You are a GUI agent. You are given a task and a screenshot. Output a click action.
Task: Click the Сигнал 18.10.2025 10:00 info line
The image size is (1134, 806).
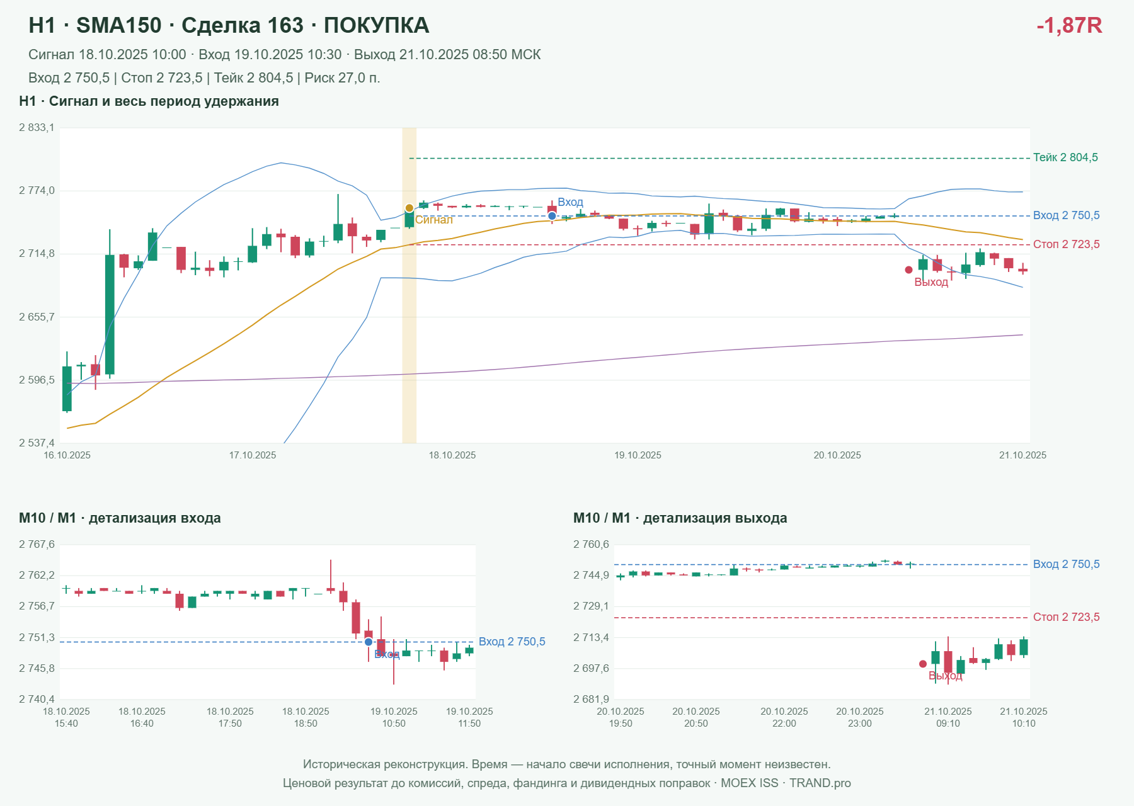coord(285,55)
